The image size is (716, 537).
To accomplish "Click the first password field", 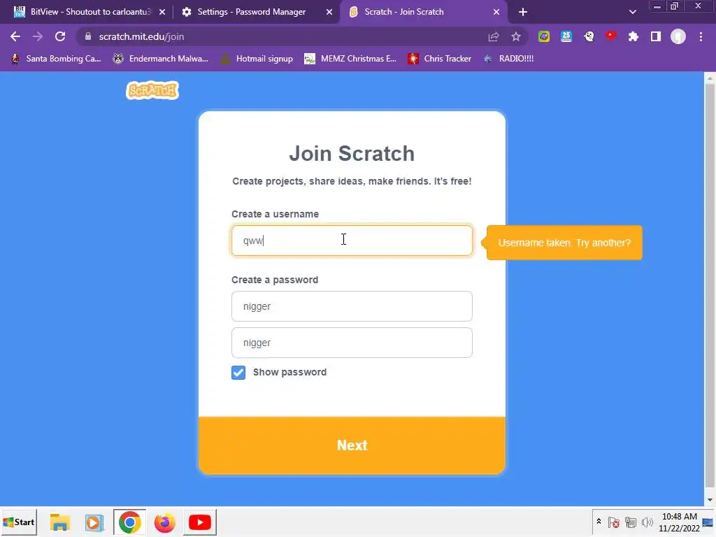I will [352, 306].
